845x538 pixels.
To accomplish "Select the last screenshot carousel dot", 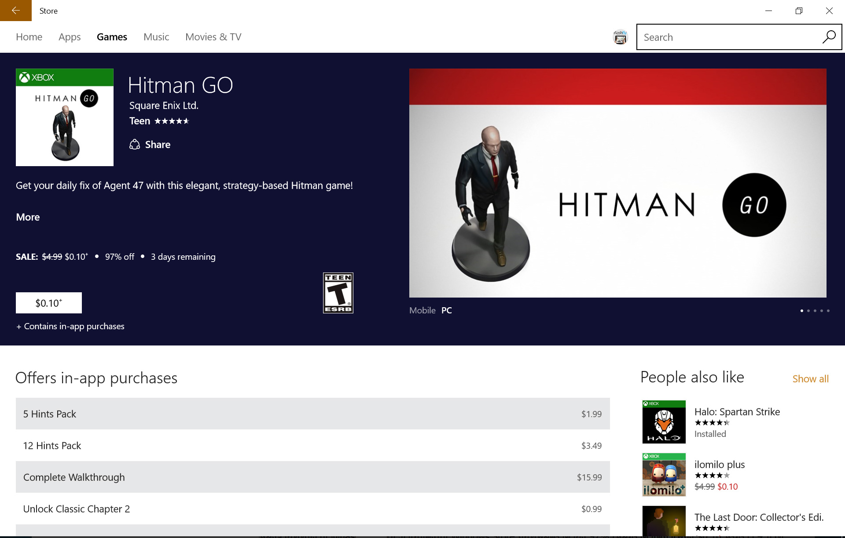I will point(828,311).
